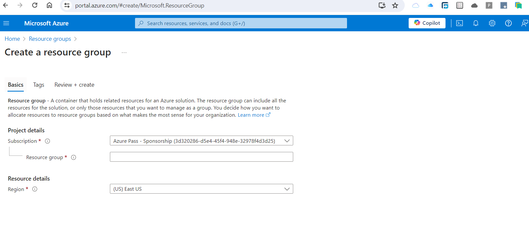
Task: Bookmark this page with the star icon
Action: pyautogui.click(x=395, y=5)
